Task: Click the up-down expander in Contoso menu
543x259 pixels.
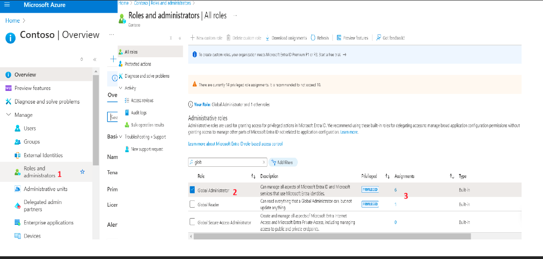Action: point(82,60)
